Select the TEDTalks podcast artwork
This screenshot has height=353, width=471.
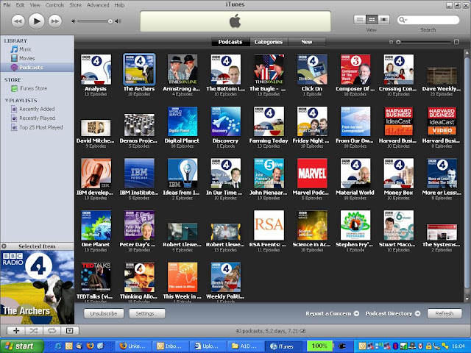click(x=96, y=277)
